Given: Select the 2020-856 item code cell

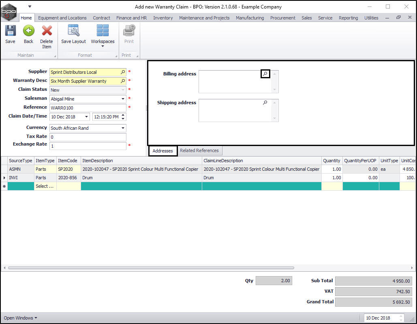Looking at the screenshot, I should [x=68, y=178].
